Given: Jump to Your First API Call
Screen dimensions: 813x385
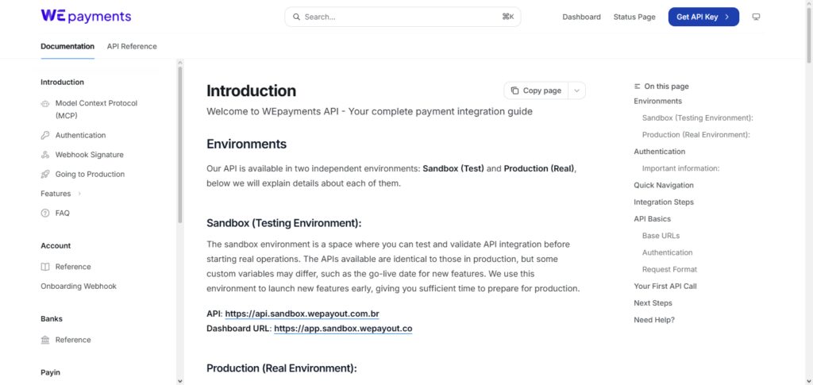Looking at the screenshot, I should 665,286.
